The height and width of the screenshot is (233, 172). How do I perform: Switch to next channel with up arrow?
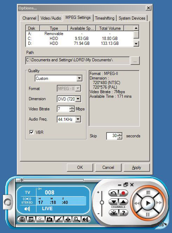[123, 202]
